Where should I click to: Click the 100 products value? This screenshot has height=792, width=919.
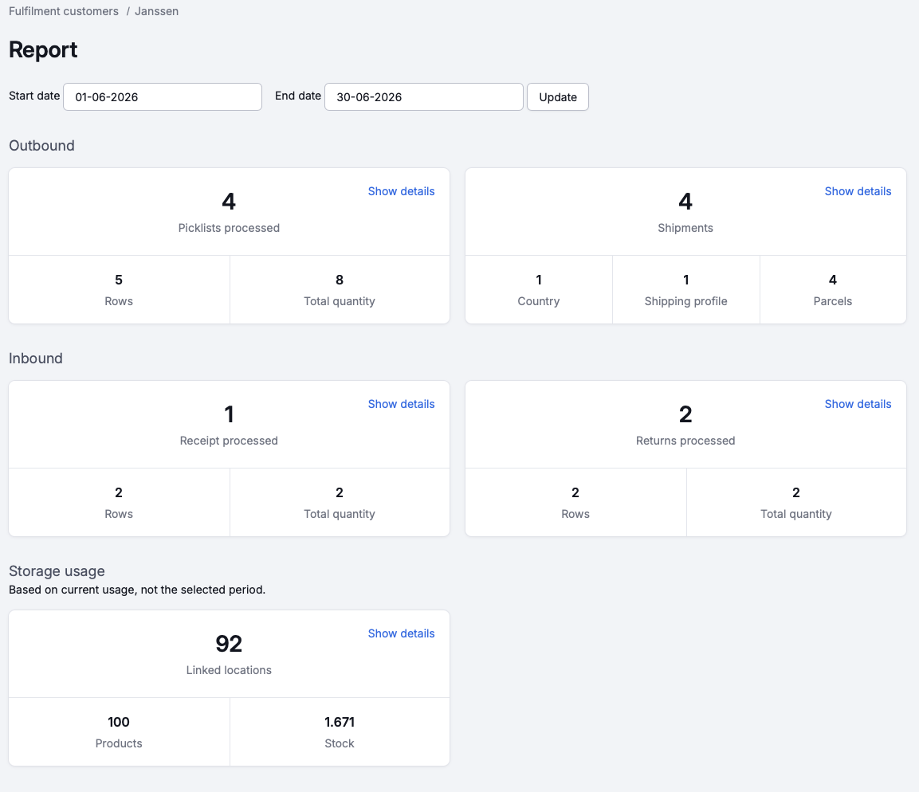point(119,723)
